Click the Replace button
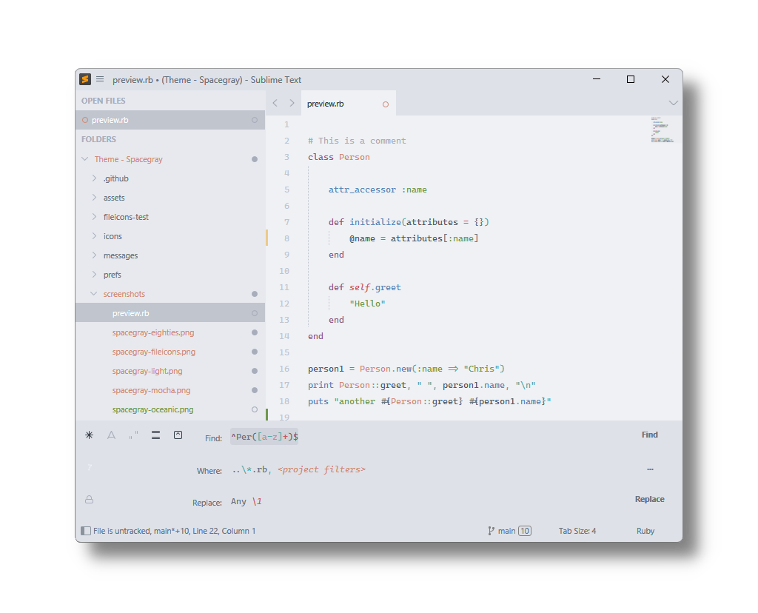Viewport: 758px width, 613px height. (x=649, y=499)
